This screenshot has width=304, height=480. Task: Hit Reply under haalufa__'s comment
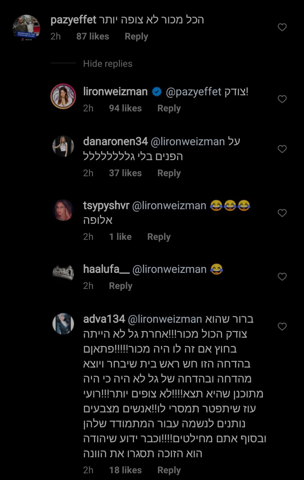[x=121, y=285]
